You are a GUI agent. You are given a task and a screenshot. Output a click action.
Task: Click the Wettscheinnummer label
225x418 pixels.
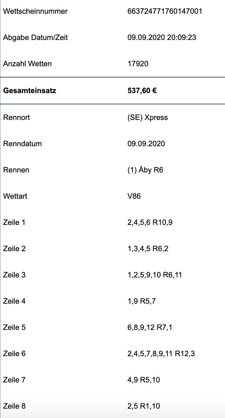[35, 11]
